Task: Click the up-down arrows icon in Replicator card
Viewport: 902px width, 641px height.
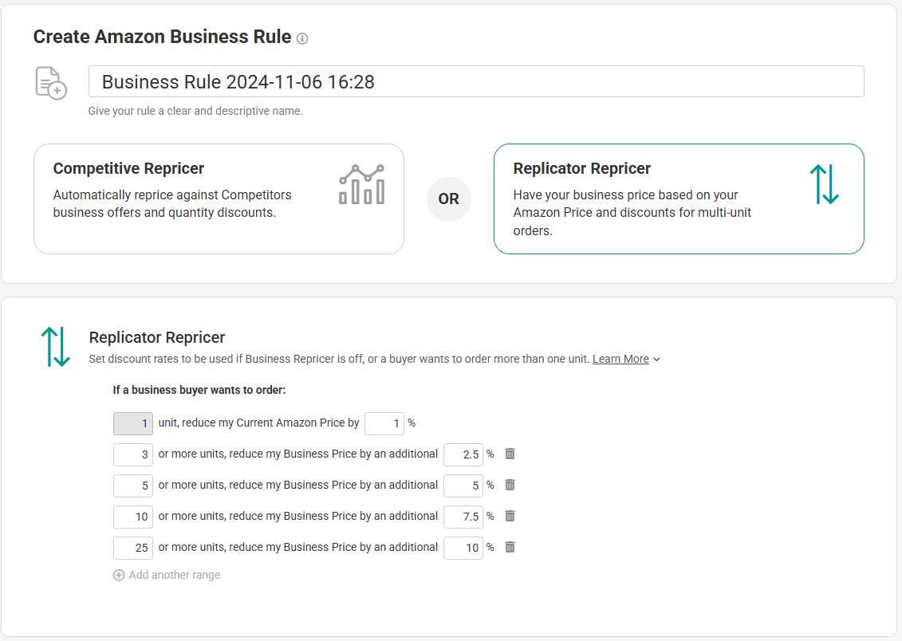Action: pos(825,184)
